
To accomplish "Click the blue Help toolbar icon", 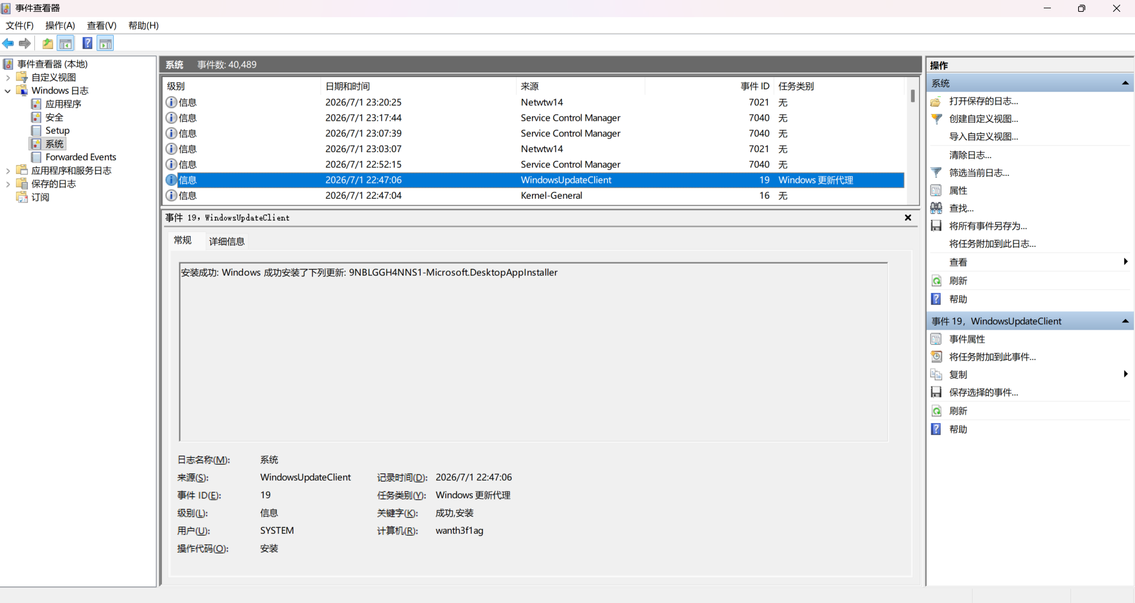I will [87, 43].
